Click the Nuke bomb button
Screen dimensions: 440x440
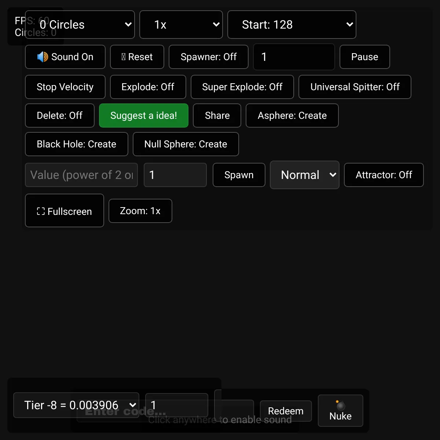341,411
